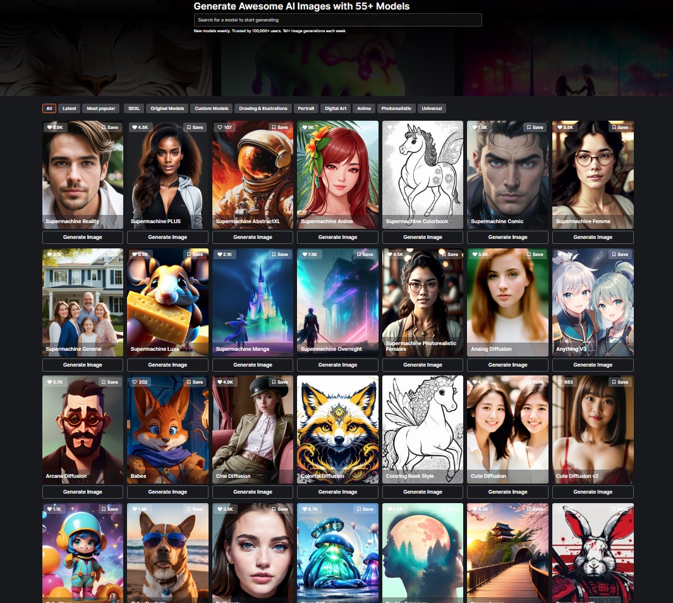
Task: Like the bottom-row 3.8K portrait model
Action: [220, 509]
